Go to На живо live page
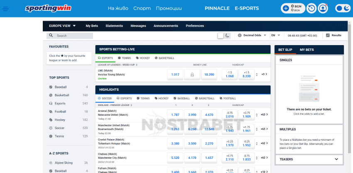Image resolution: width=353 pixels, height=173 pixels. coord(118,9)
